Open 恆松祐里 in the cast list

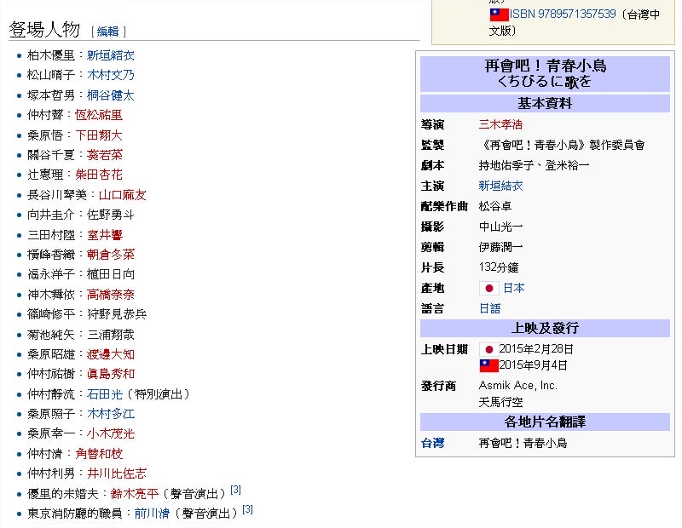[99, 115]
